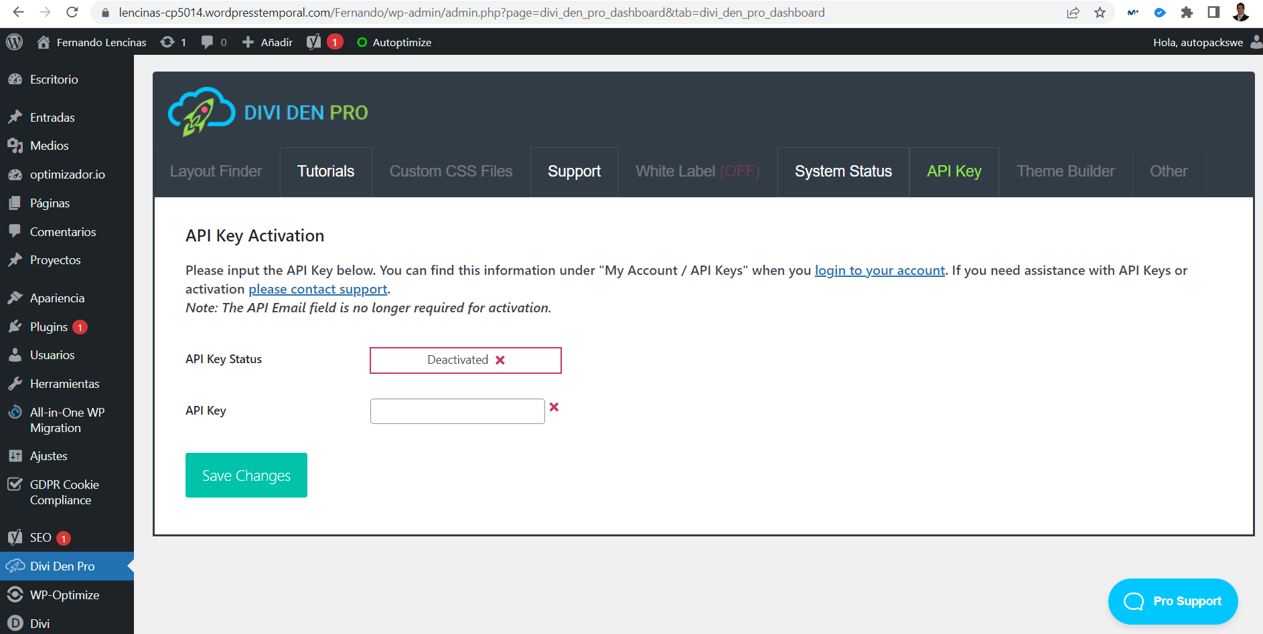Image resolution: width=1263 pixels, height=634 pixels.
Task: Click the optimizador.io sidebar icon
Action: pos(15,174)
